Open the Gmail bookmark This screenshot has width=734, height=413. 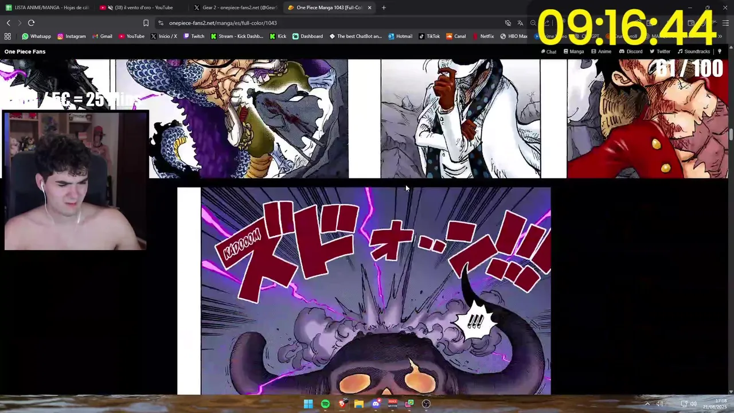(x=102, y=36)
